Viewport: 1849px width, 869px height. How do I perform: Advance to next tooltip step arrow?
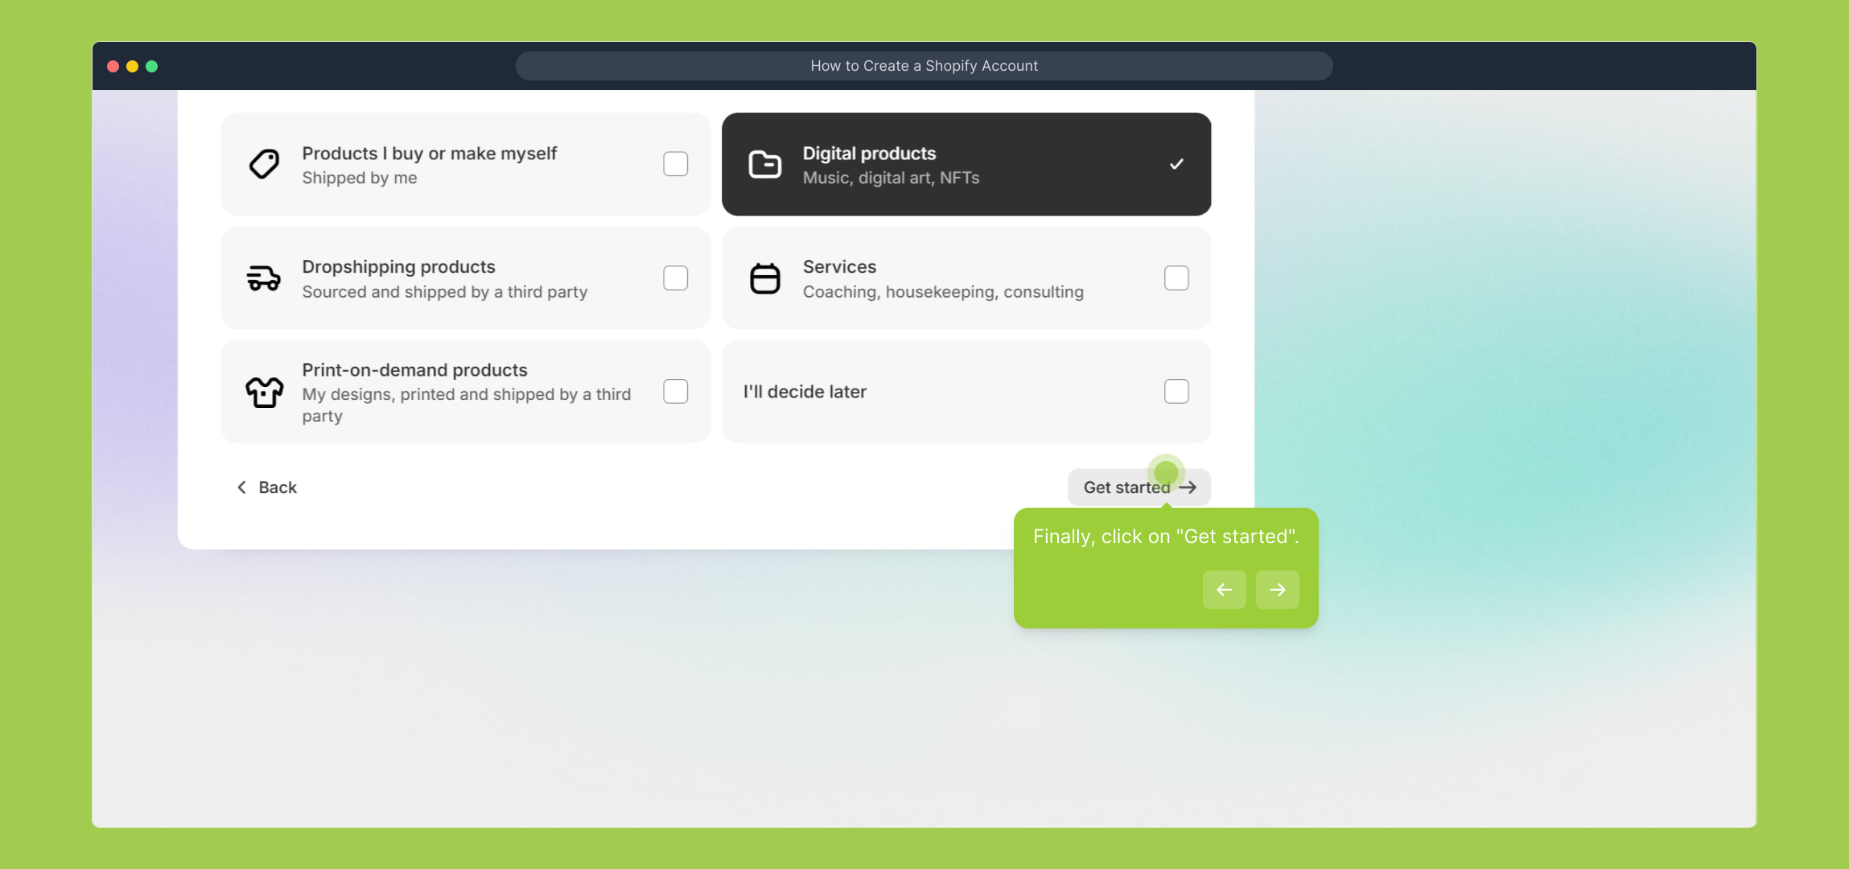click(x=1277, y=590)
